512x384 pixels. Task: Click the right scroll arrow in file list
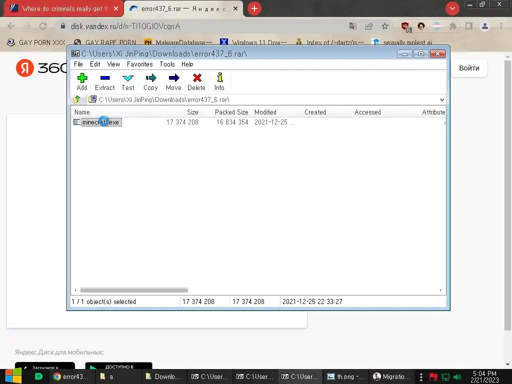tap(440, 290)
